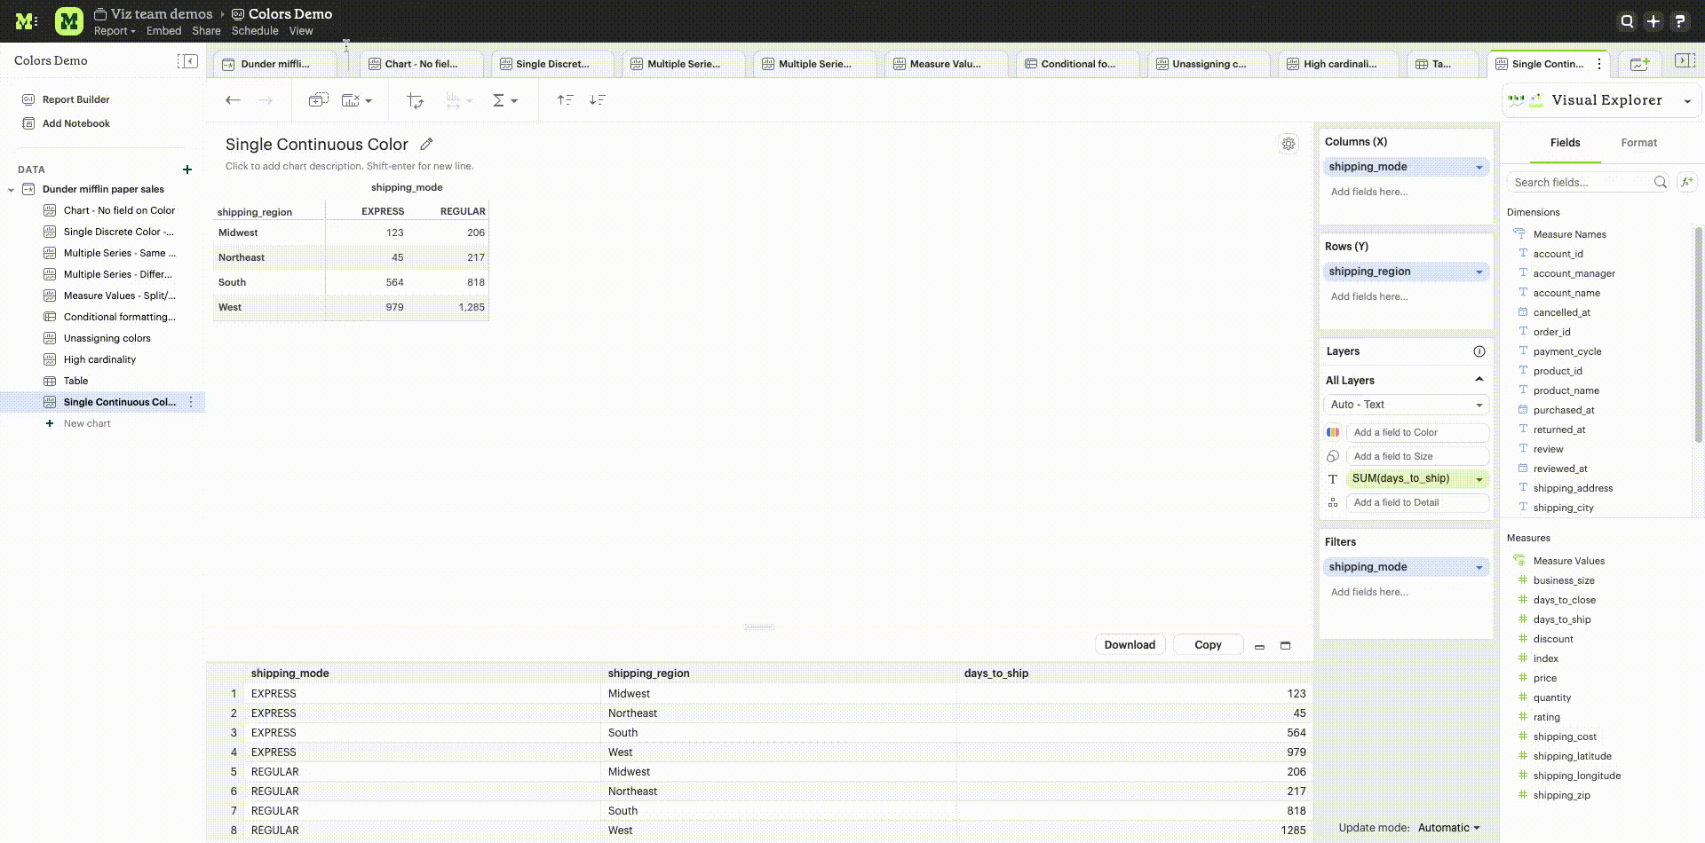
Task: Open the Auto - Text mark type dropdown
Action: coord(1405,405)
